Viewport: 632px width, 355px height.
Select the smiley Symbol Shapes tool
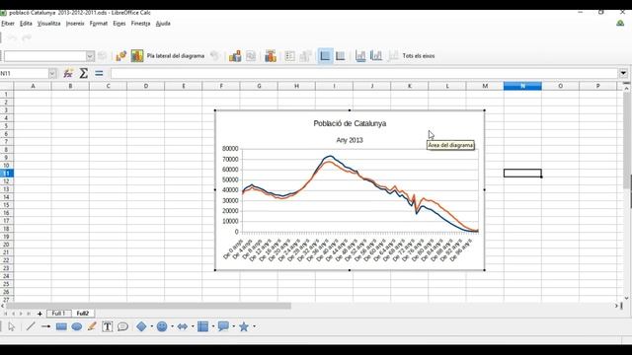tap(162, 326)
